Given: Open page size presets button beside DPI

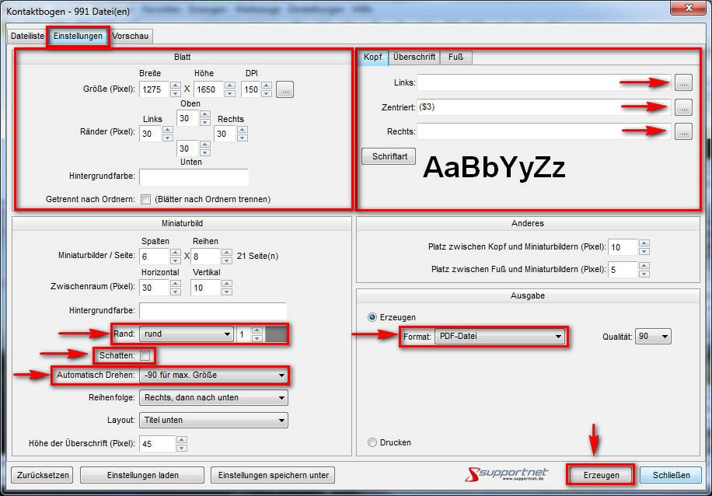Looking at the screenshot, I should [x=284, y=89].
